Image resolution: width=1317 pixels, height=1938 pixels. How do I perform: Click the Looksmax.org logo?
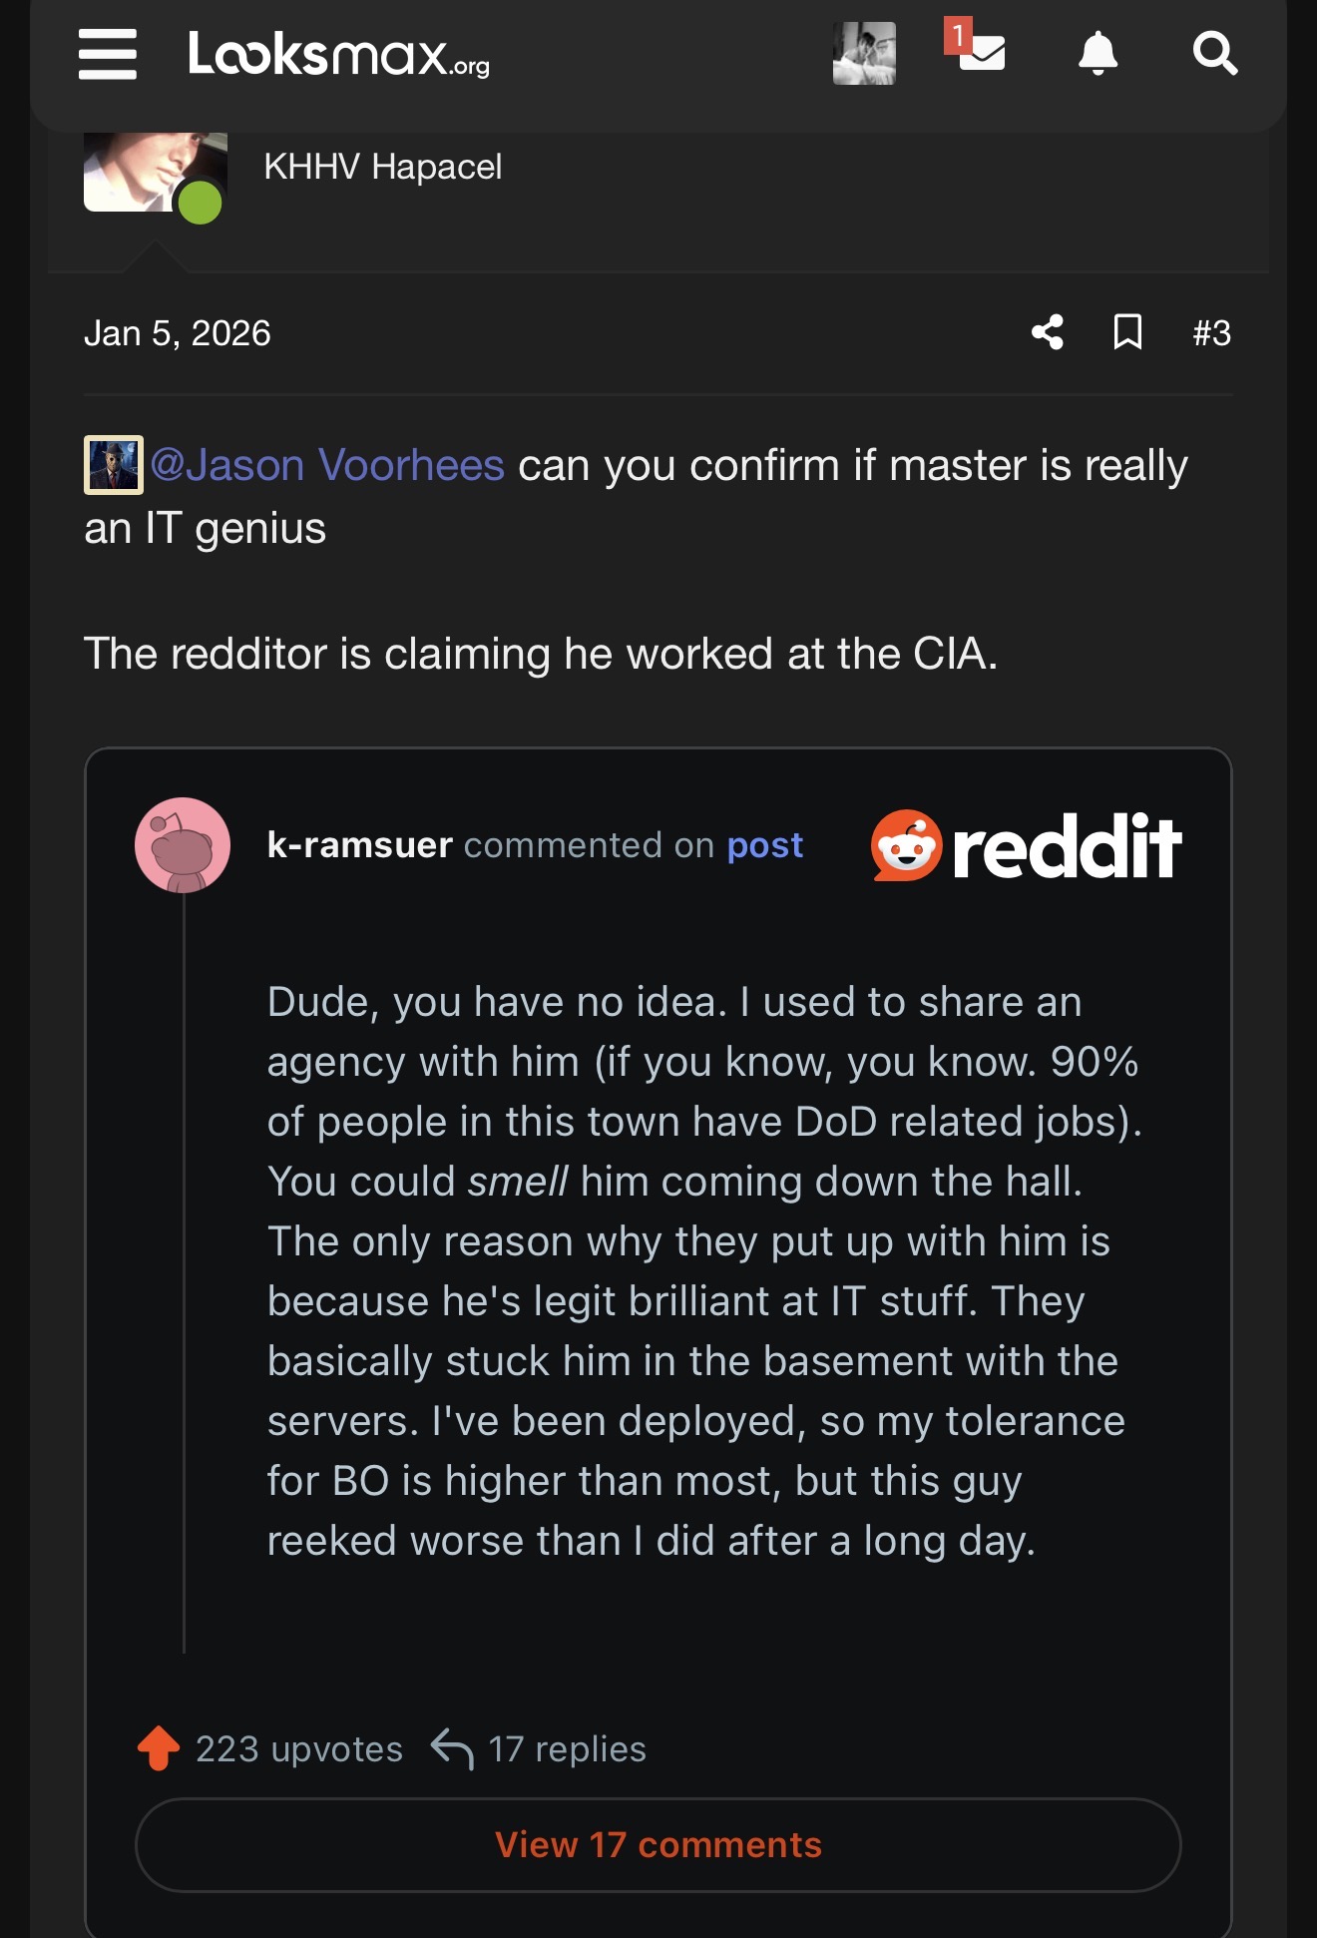click(x=338, y=54)
